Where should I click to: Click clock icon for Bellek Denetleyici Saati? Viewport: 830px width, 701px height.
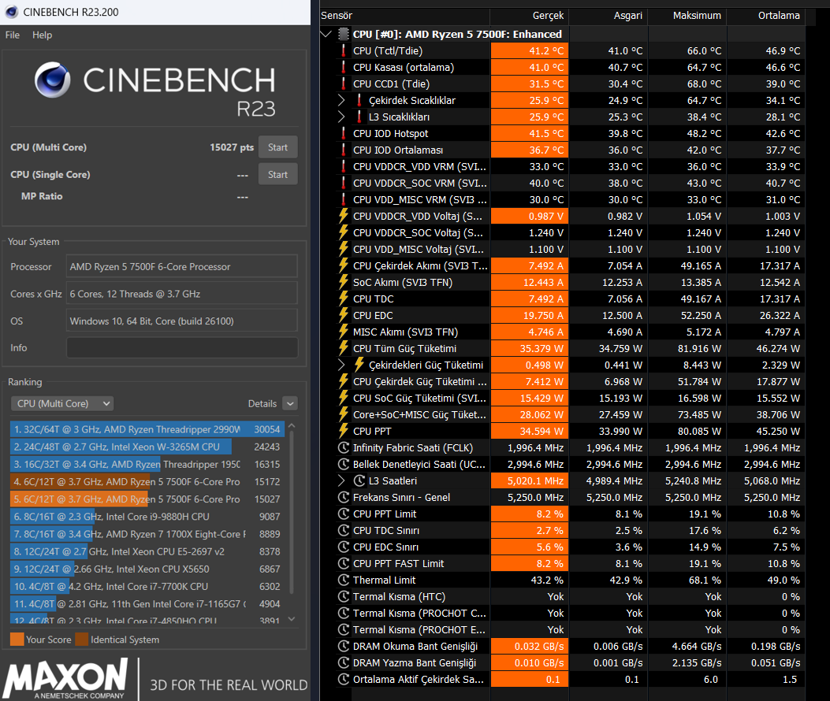[x=344, y=464]
